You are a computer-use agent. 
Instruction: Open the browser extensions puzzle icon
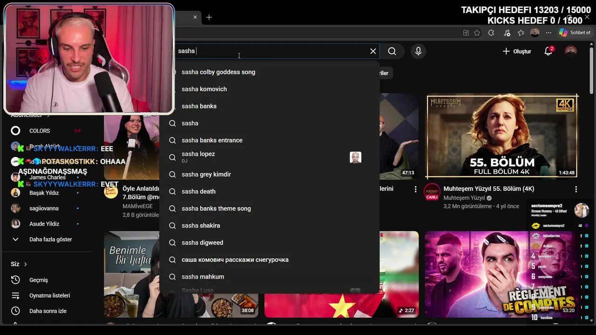(491, 33)
